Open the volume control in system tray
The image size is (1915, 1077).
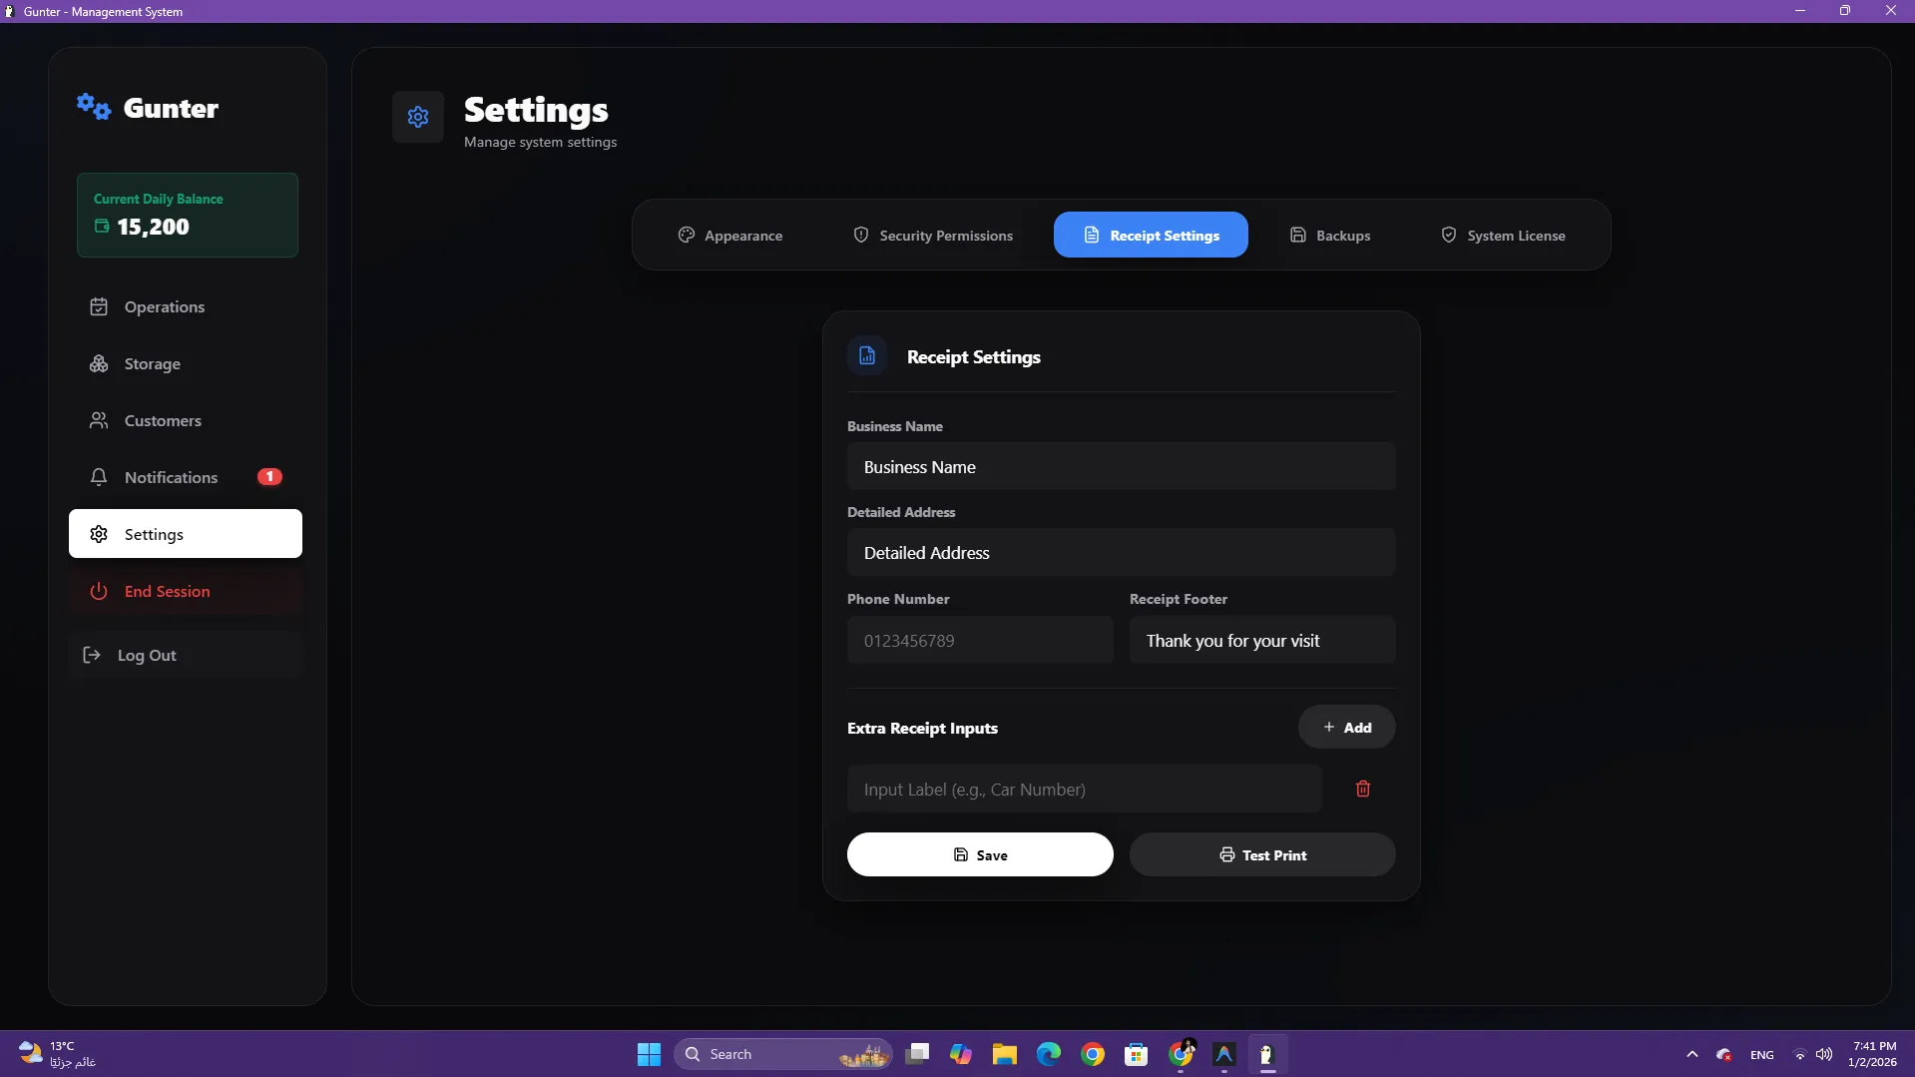[1824, 1054]
